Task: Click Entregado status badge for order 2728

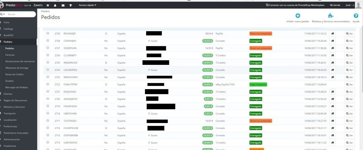Action: 255,41
